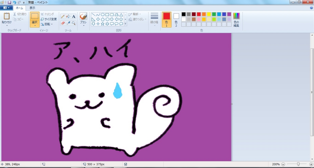Click the ブラシ brush icon button

pos(83,18)
